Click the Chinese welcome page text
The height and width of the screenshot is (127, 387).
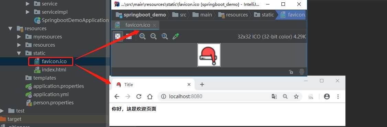coord(134,109)
